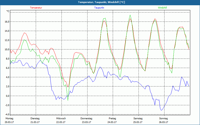Click the Montag day label
200x125 pixels.
(9, 118)
